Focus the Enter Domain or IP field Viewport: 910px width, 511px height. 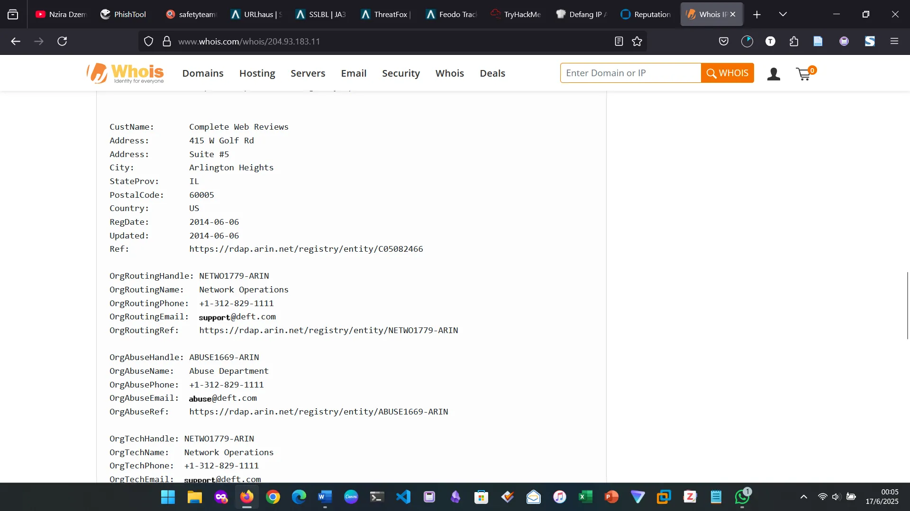point(630,73)
